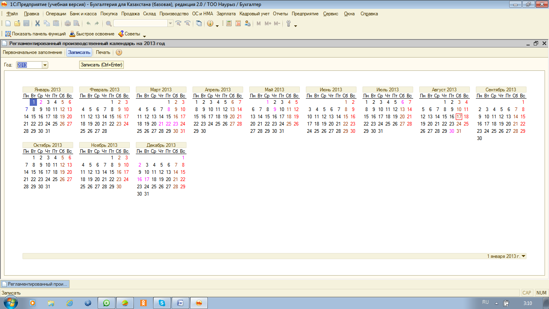Expand the arrow next to the wrench icon
This screenshot has height=309, width=549.
tap(295, 26)
